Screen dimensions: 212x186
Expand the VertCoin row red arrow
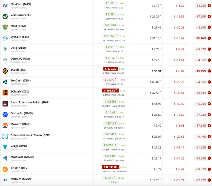(209, 16)
